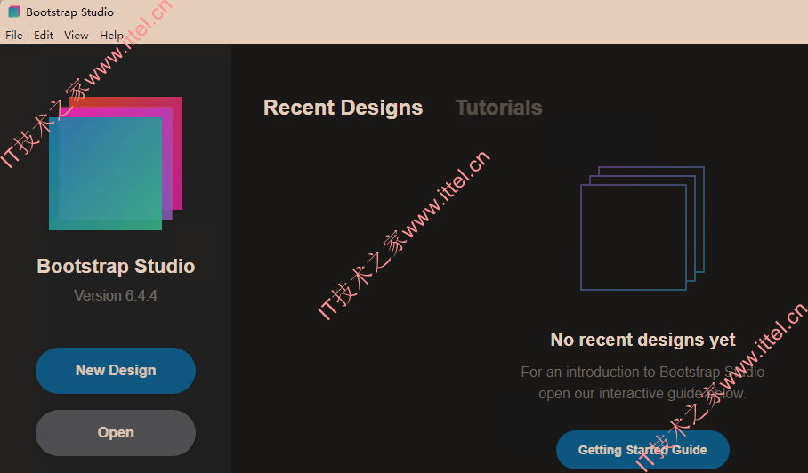The width and height of the screenshot is (808, 473).
Task: Click the New Design button
Action: 116,371
